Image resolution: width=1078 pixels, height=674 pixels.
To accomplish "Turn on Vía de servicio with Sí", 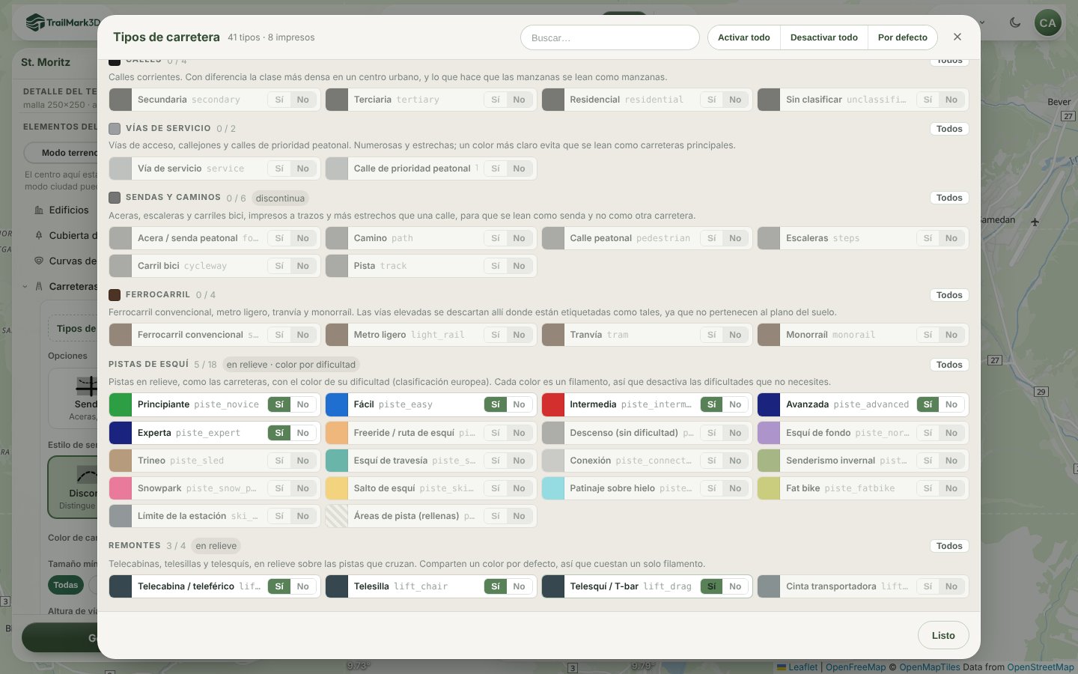I will click(x=279, y=168).
